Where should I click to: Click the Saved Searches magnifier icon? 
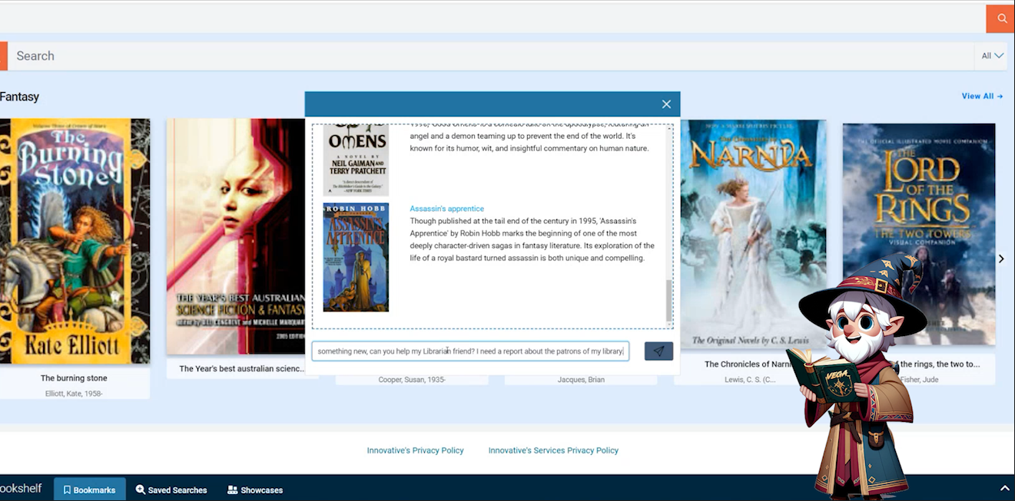(x=141, y=489)
